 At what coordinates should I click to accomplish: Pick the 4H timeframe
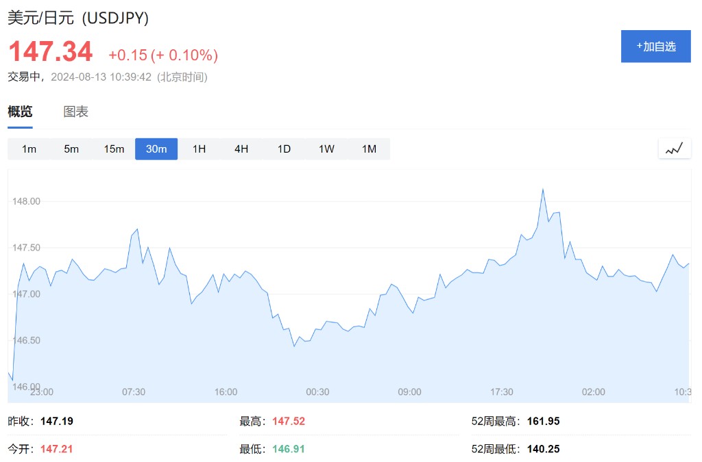[x=241, y=149]
